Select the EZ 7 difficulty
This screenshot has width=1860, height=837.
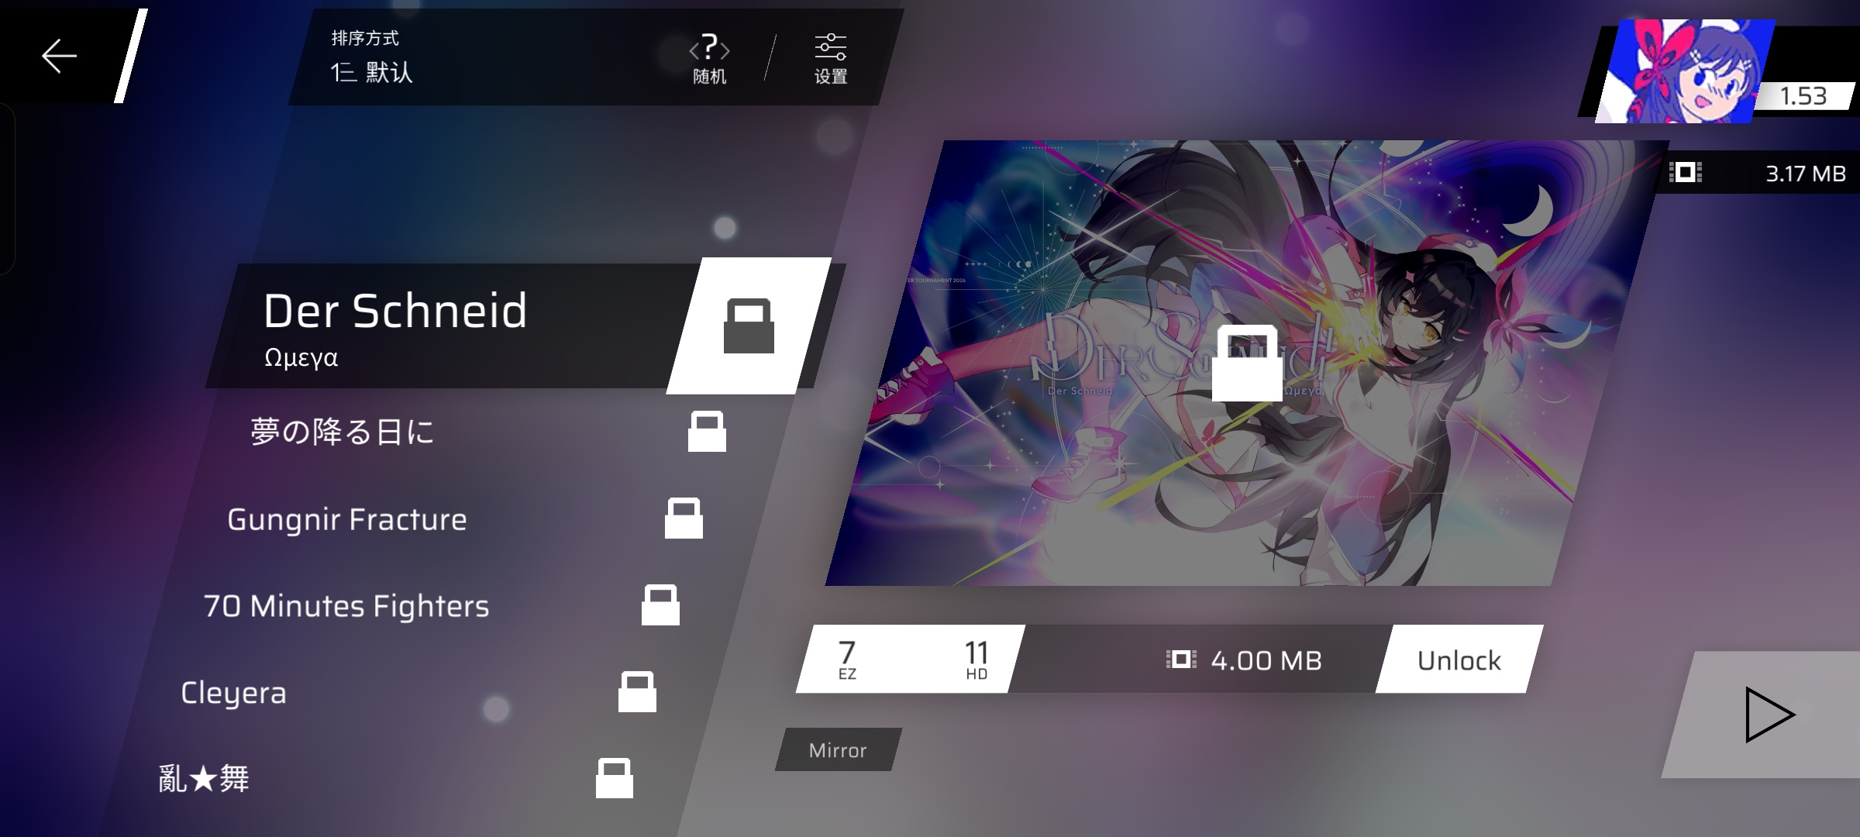coord(847,660)
